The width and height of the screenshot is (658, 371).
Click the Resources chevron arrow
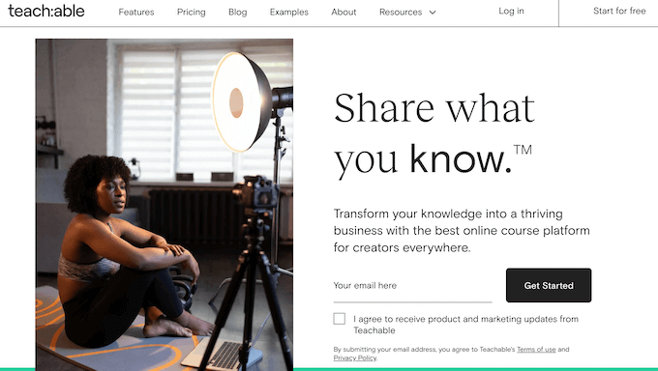pyautogui.click(x=433, y=13)
